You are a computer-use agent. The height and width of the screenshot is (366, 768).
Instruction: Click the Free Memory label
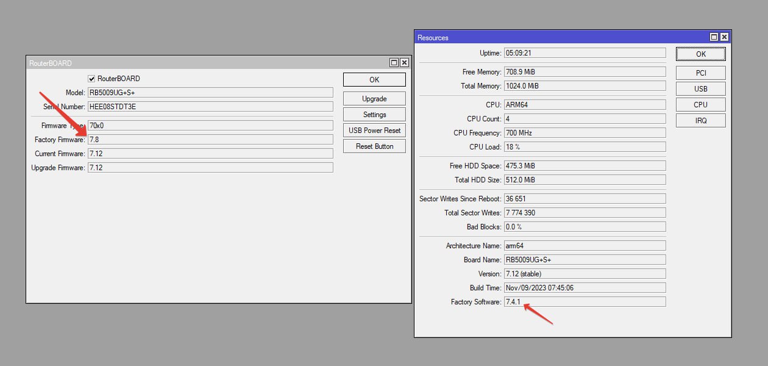pos(482,72)
